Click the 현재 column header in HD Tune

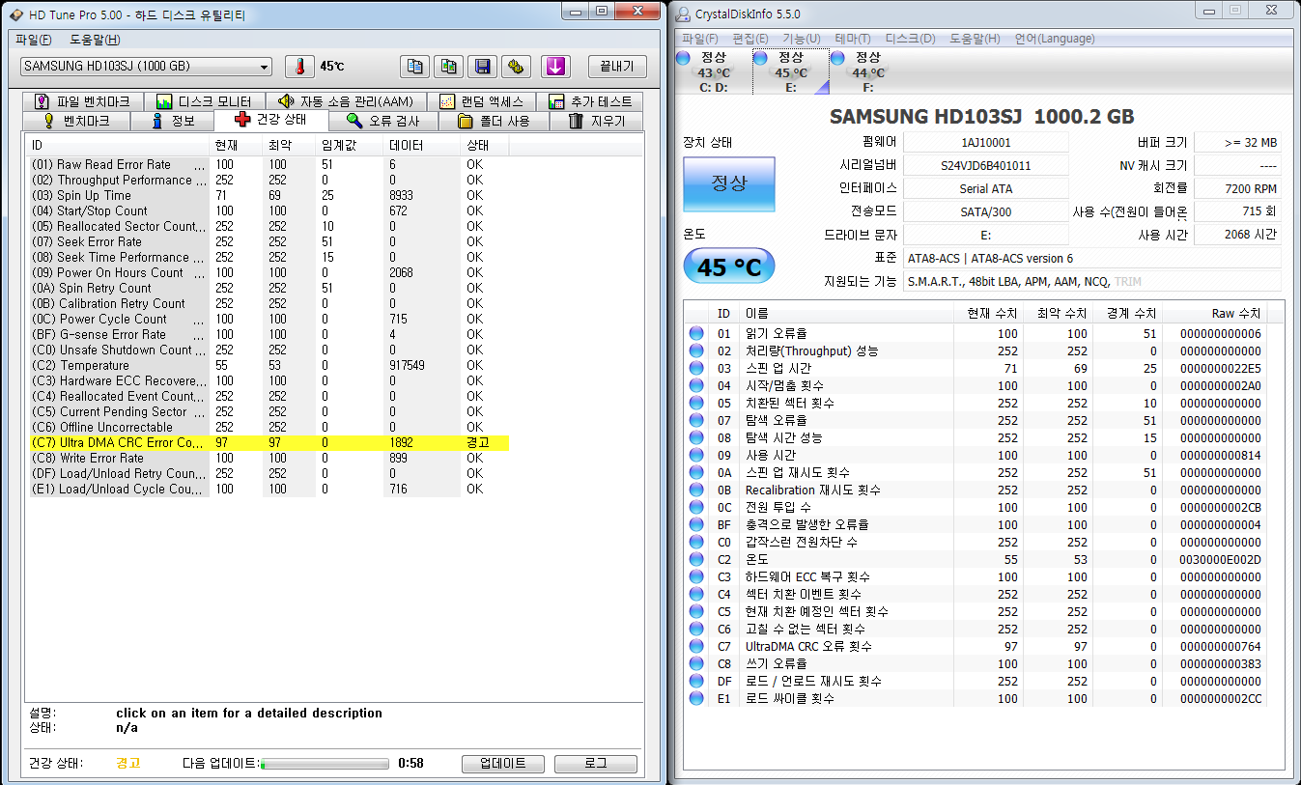pyautogui.click(x=236, y=145)
